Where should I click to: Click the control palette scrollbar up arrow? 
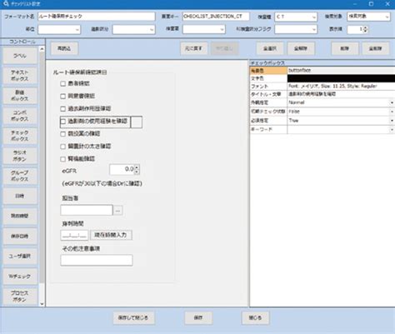42,49
